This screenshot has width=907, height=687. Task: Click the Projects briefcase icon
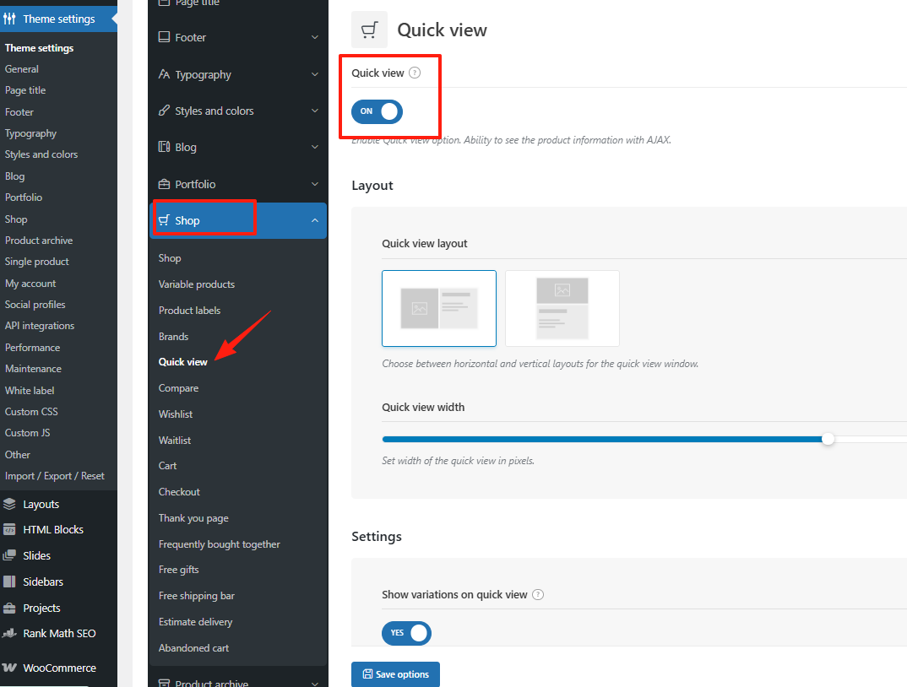[9, 608]
